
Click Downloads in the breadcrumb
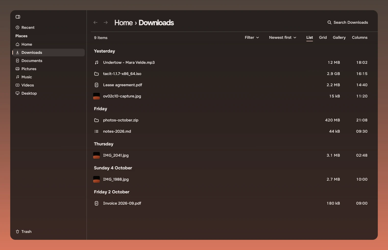156,23
